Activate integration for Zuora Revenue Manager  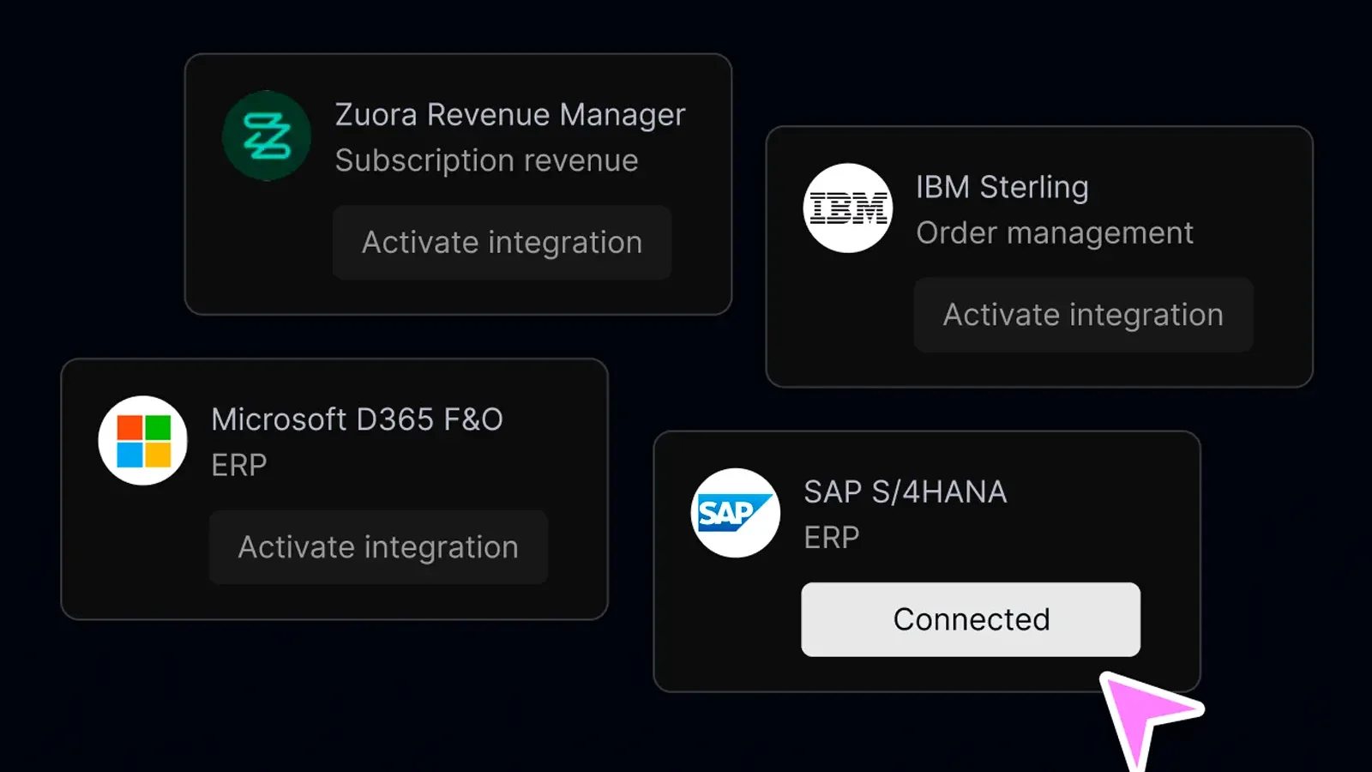click(502, 242)
